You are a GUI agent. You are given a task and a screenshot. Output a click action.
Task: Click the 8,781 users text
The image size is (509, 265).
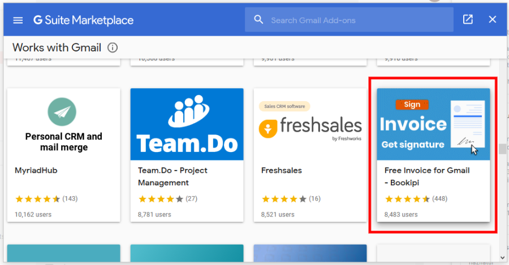pos(154,214)
